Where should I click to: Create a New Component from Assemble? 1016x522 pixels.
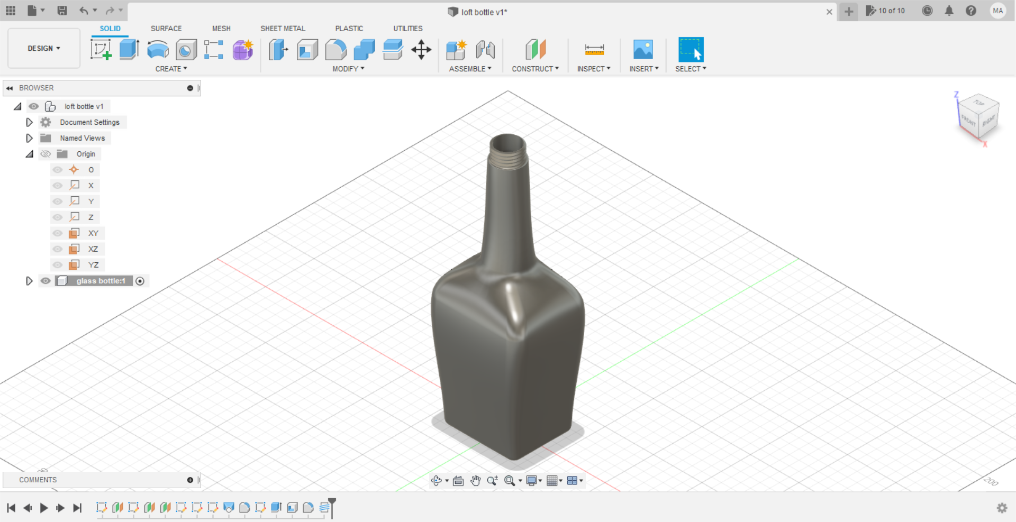[456, 50]
